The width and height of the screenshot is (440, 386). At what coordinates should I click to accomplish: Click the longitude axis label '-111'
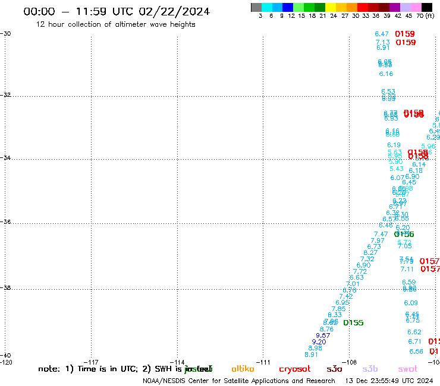263,362
